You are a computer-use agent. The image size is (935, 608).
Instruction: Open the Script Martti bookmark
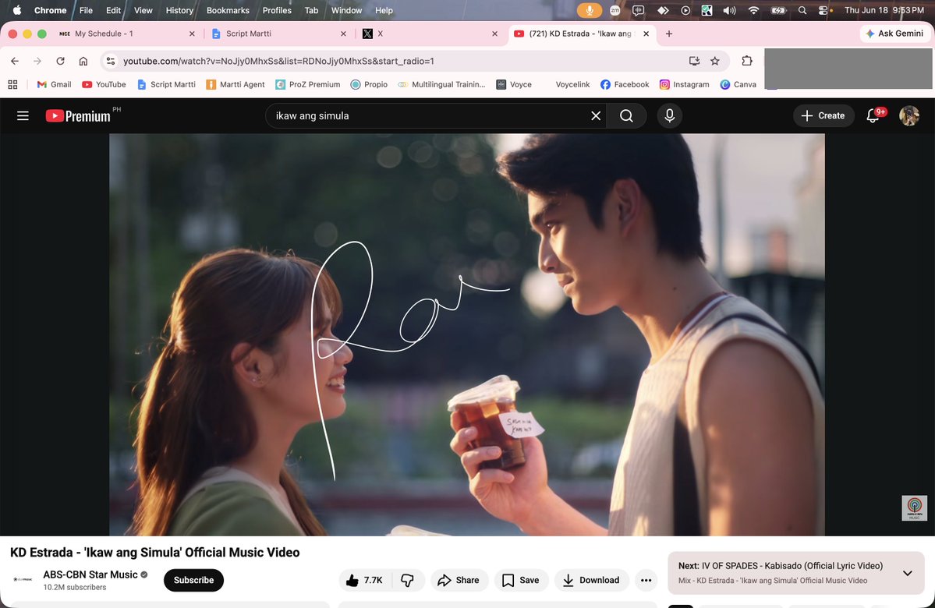[x=166, y=85]
